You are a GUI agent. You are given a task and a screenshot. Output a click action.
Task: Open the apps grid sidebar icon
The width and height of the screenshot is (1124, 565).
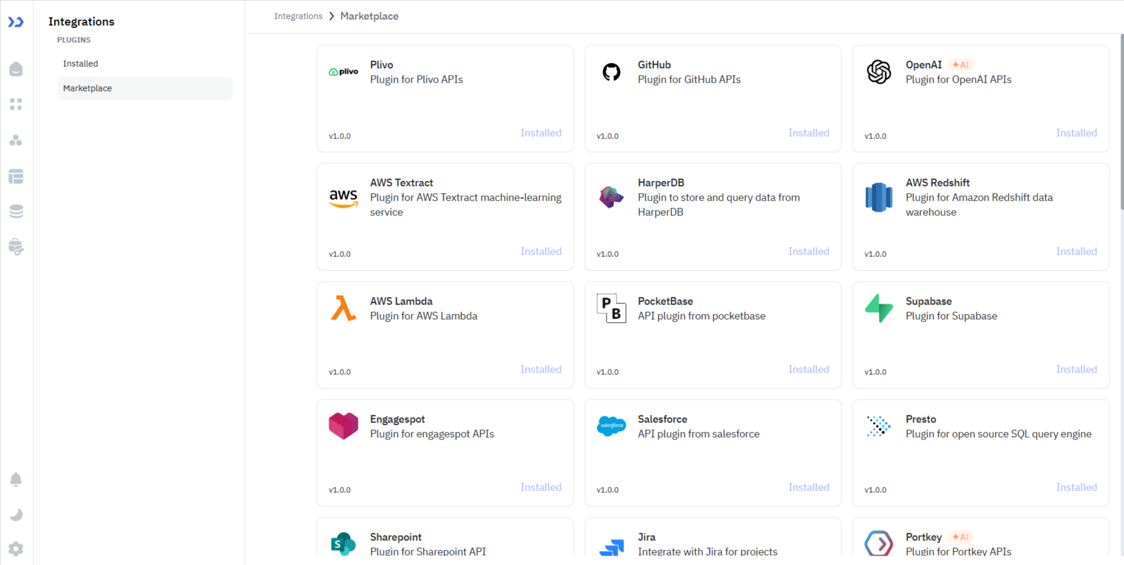click(x=16, y=104)
